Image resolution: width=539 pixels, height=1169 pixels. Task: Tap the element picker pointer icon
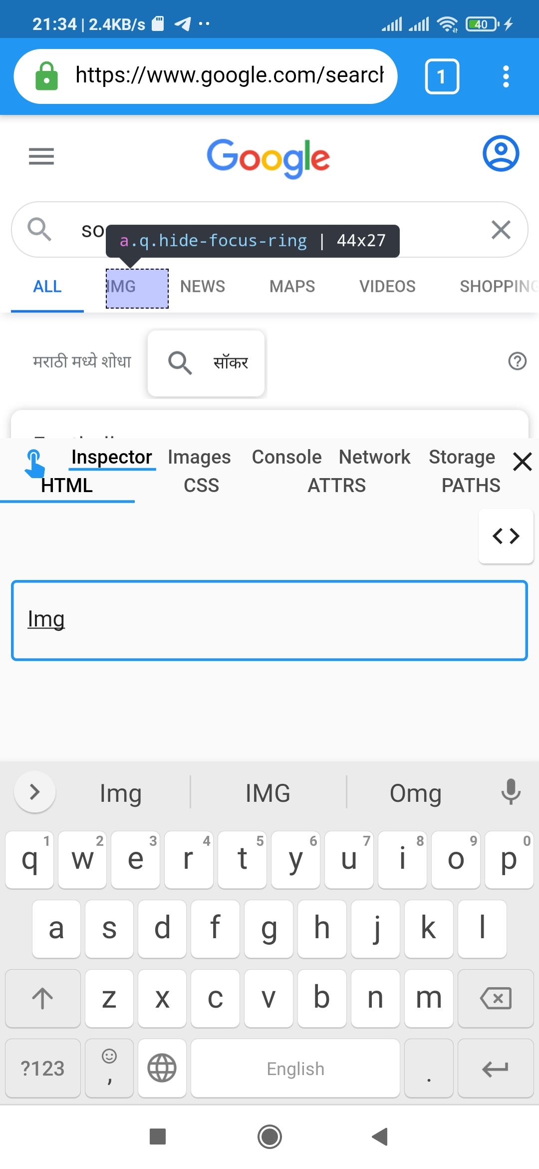(x=34, y=463)
